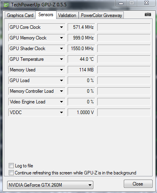
Task: Toggle Continue refreshing in background checkbox
Action: click(x=11, y=173)
